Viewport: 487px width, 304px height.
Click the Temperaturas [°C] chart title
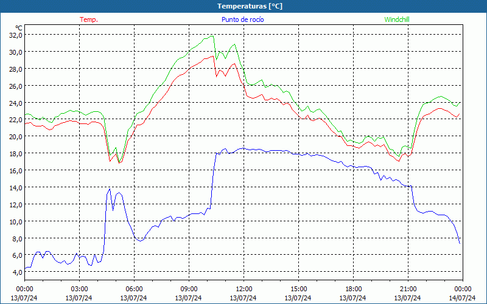pos(250,6)
